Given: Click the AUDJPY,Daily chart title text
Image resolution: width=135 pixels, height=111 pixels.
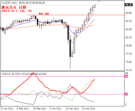Looking at the screenshot, I should click(10, 3).
